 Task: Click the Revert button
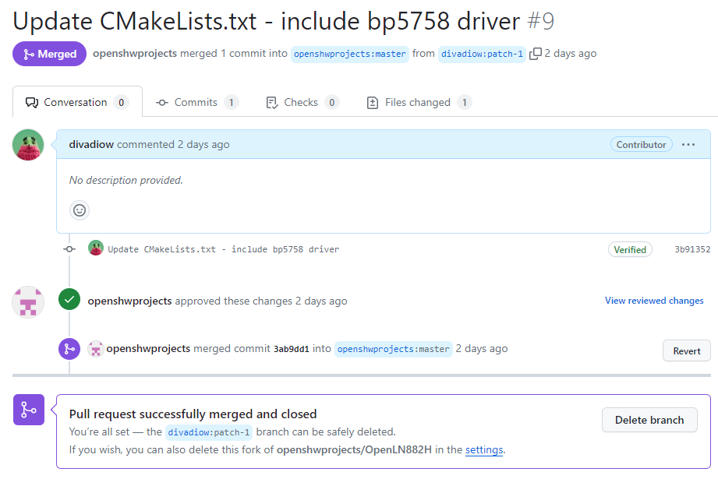tap(686, 351)
